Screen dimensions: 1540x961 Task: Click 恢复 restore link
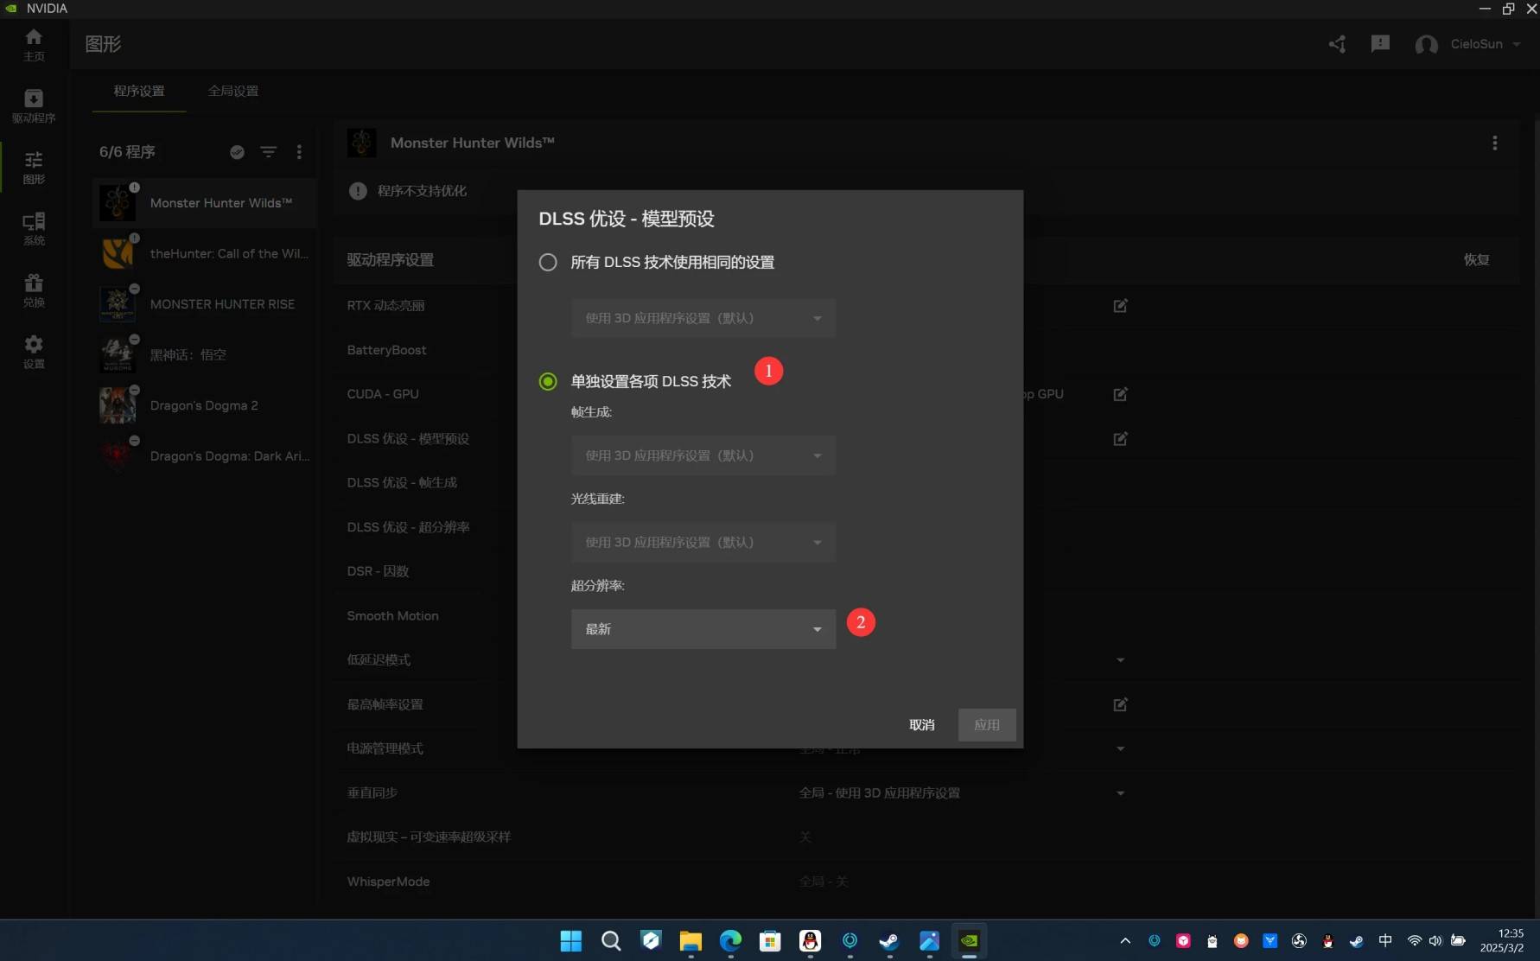[x=1476, y=259]
